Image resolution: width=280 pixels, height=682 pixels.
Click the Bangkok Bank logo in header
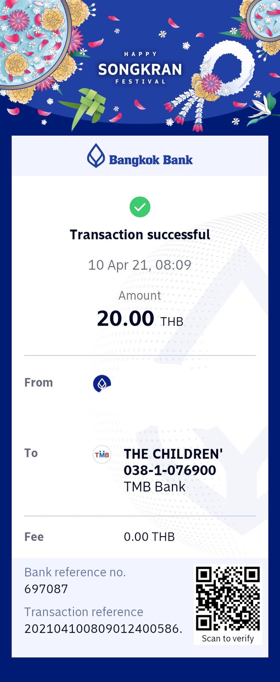pos(140,156)
